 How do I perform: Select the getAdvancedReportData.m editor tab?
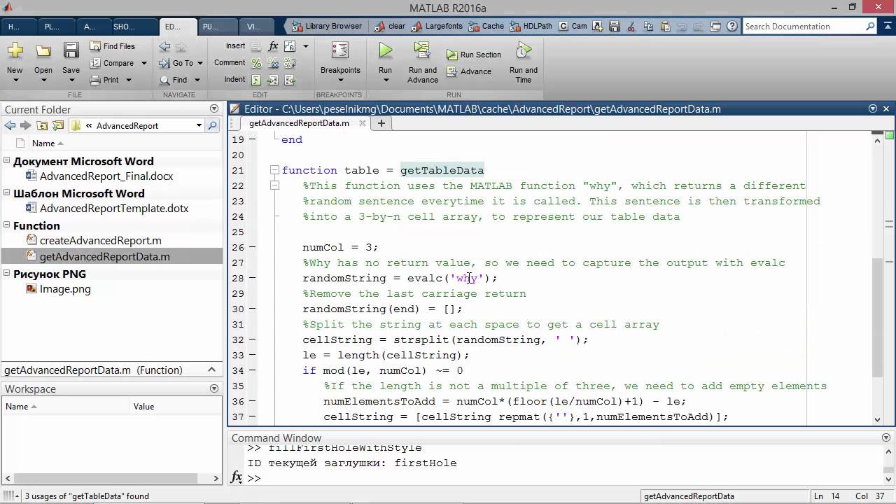pos(299,123)
